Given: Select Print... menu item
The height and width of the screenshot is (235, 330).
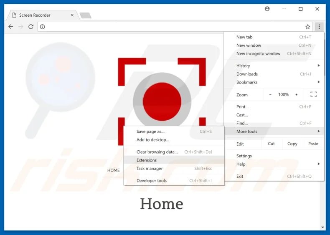Looking at the screenshot, I should 274,107.
